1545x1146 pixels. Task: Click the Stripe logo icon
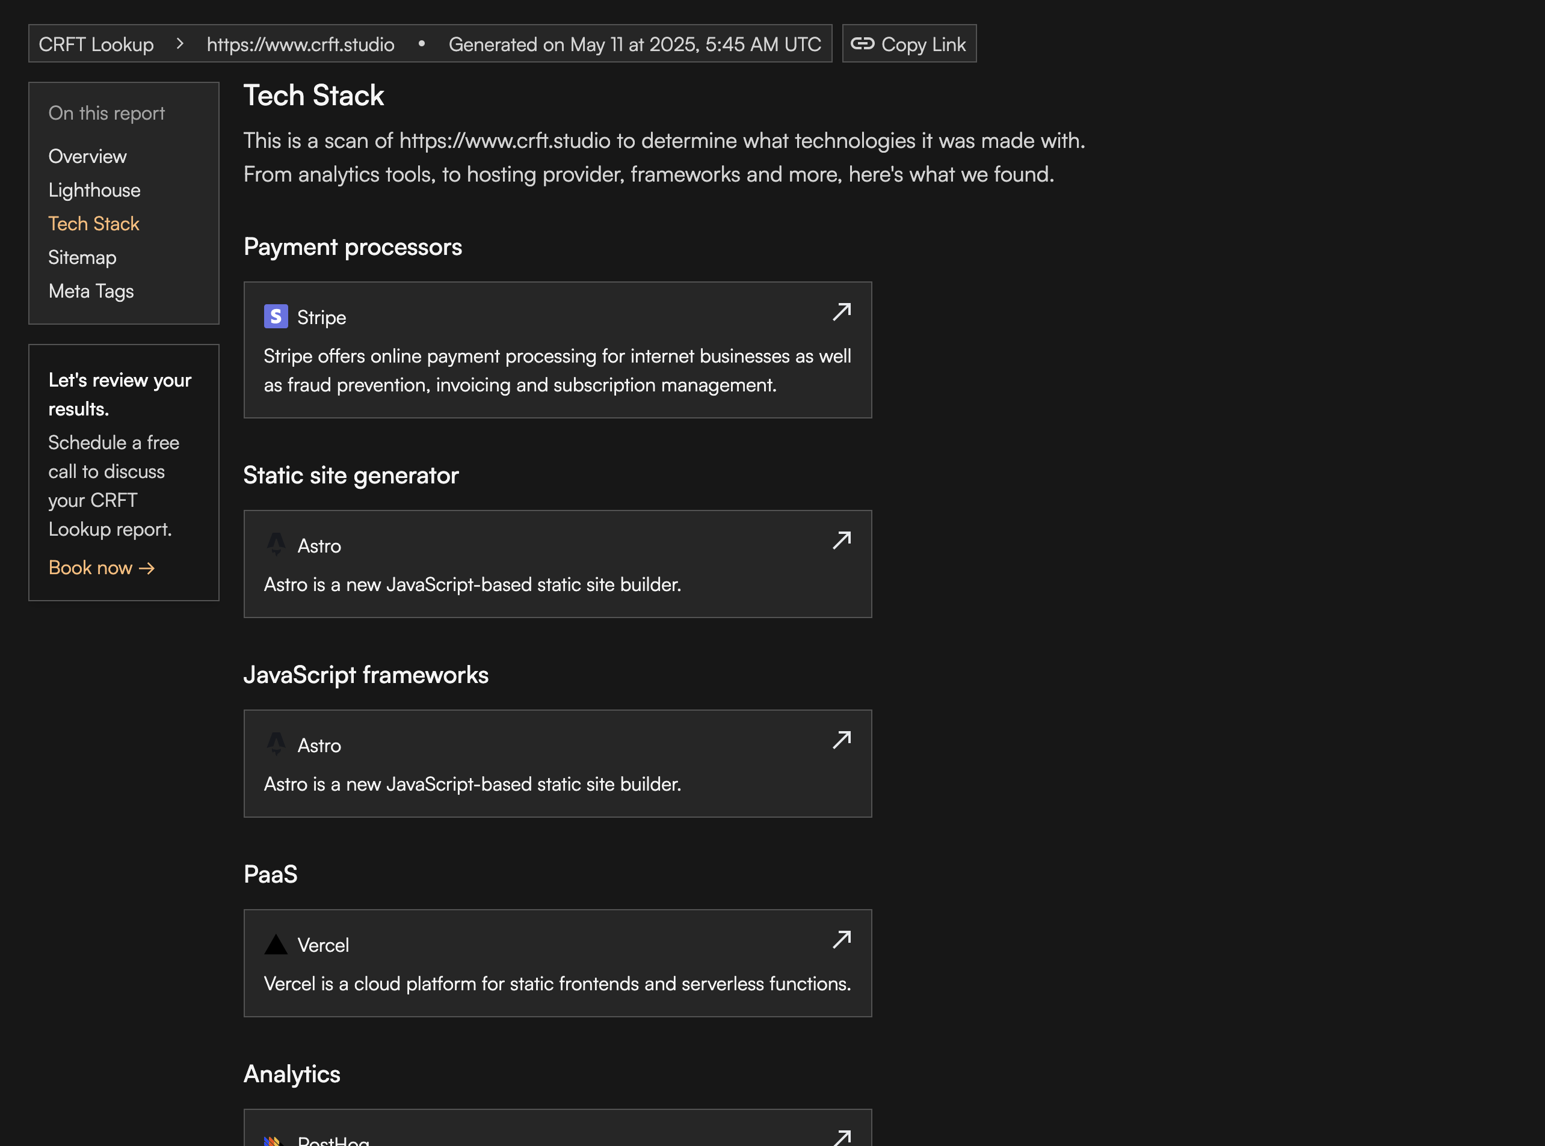(x=276, y=317)
